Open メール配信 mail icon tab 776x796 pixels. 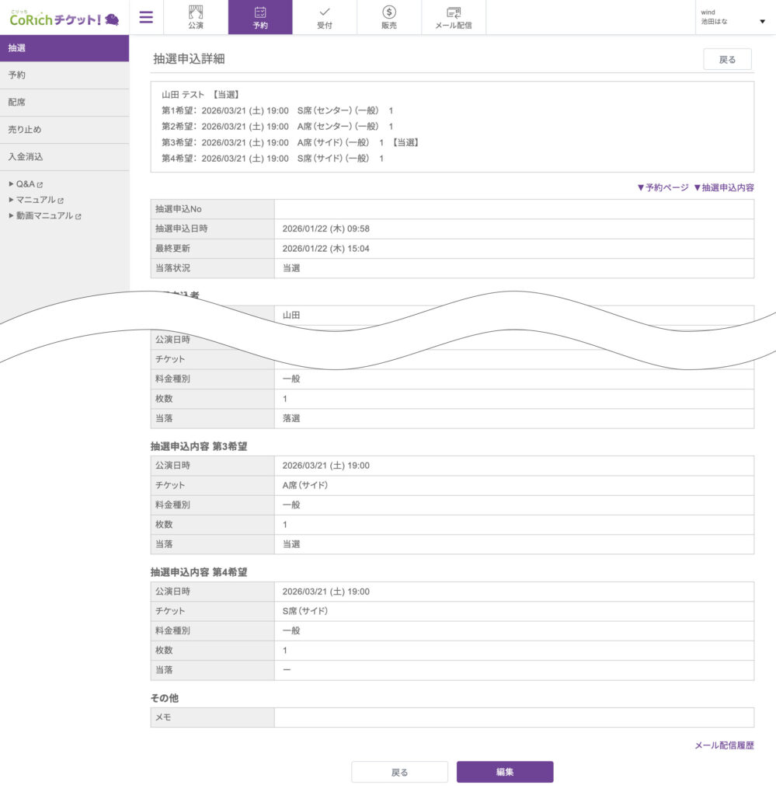tap(454, 17)
